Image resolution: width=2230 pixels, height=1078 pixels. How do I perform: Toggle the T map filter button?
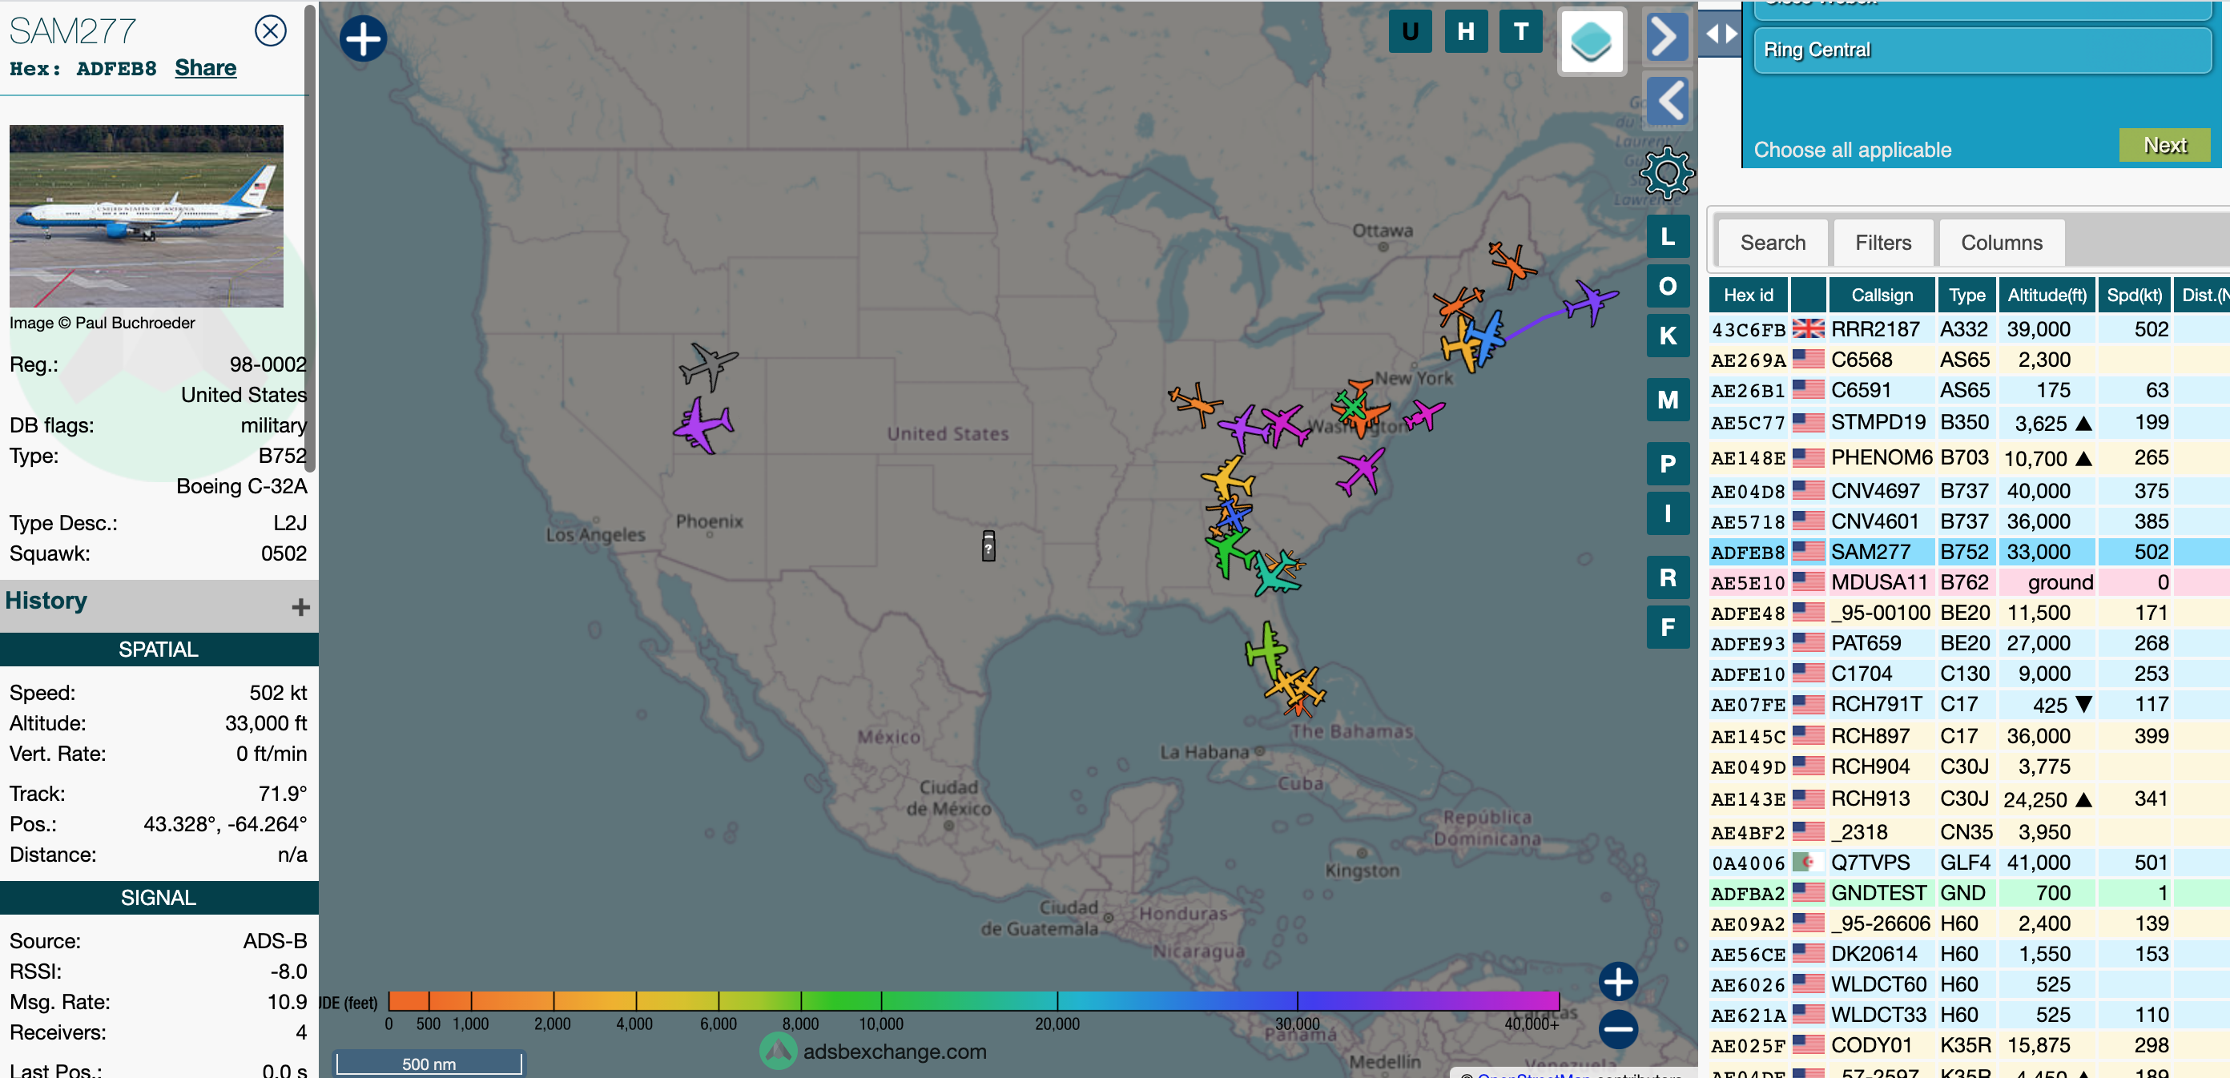(x=1521, y=32)
